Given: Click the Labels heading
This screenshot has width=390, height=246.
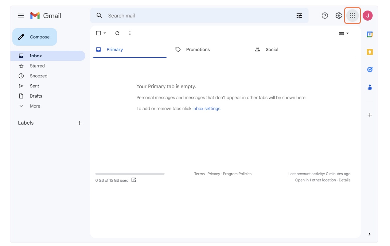Looking at the screenshot, I should coord(26,123).
